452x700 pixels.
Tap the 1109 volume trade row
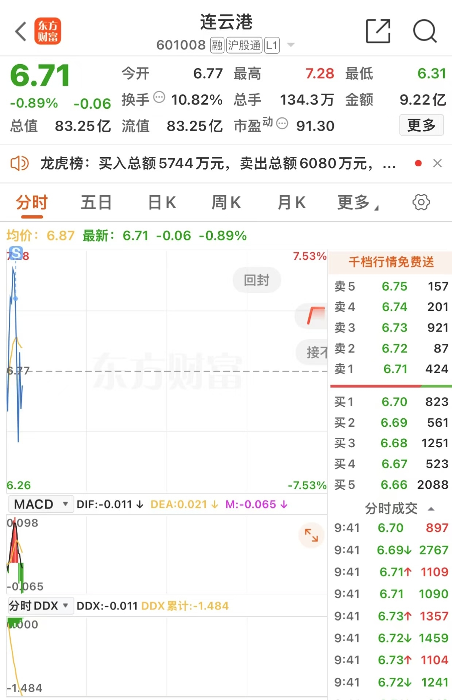point(391,572)
